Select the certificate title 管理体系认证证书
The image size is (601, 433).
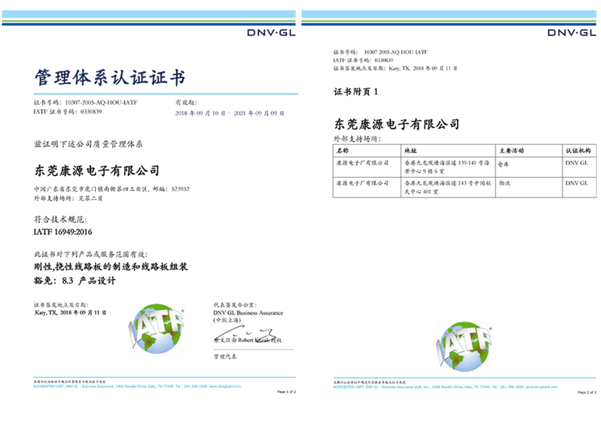pyautogui.click(x=110, y=78)
